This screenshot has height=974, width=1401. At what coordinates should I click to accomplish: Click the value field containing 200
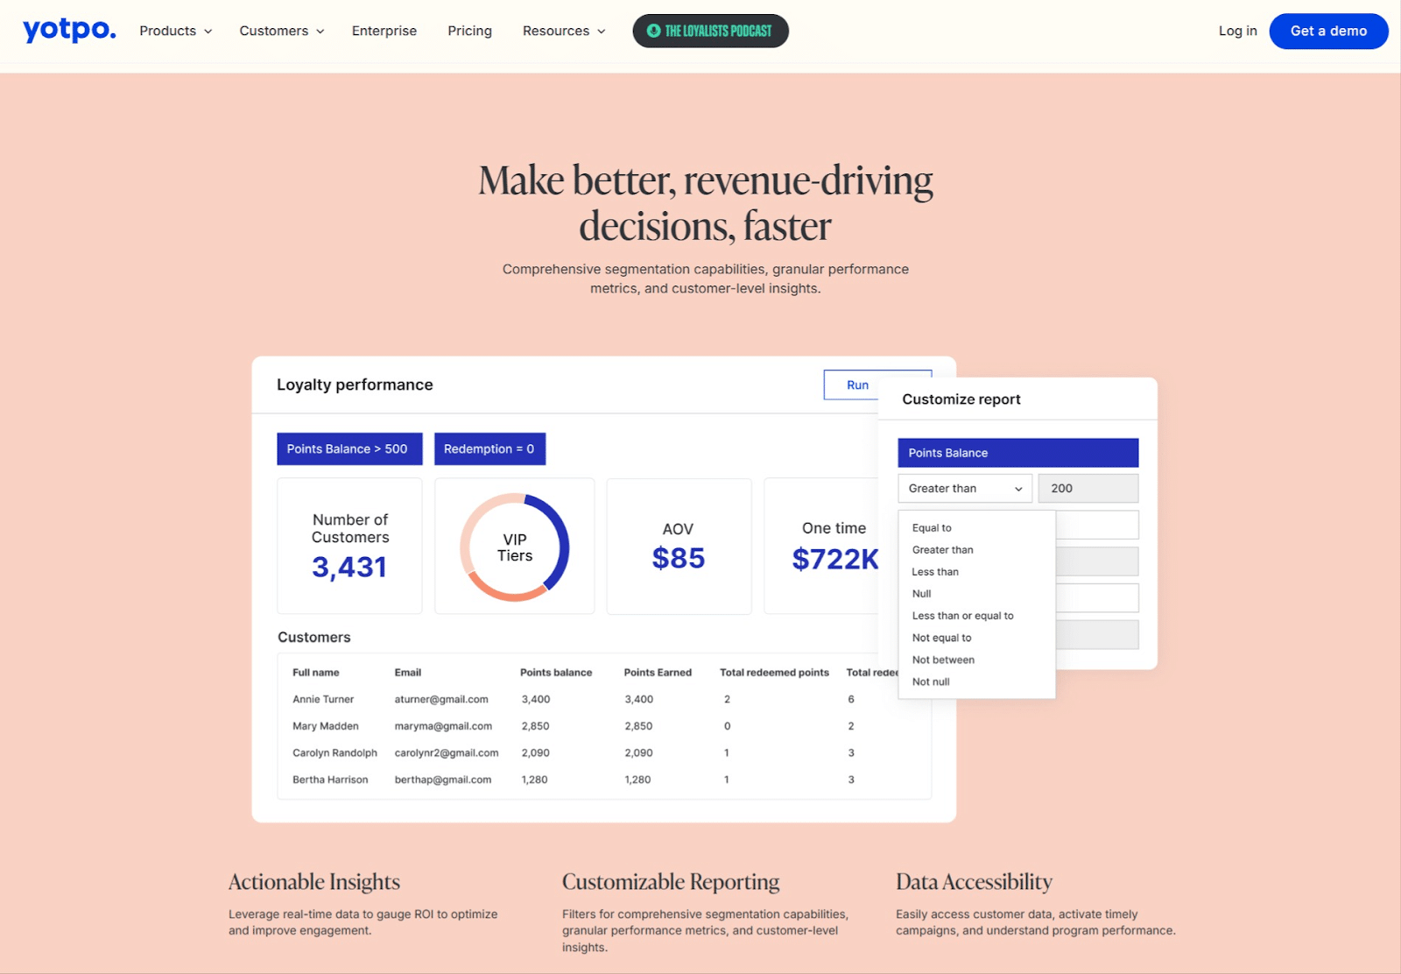(1088, 489)
